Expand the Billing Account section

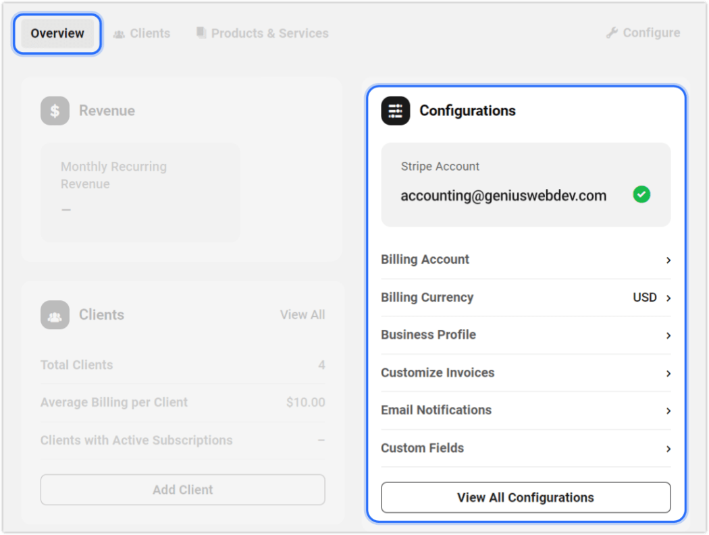pos(525,260)
